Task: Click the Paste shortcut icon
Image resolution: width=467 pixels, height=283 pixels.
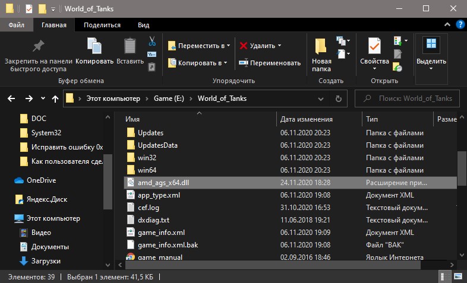Action: point(152,67)
